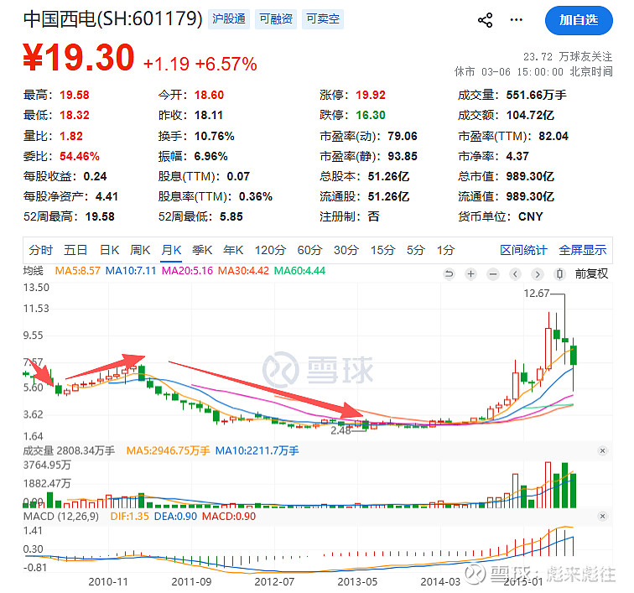Click the 沪股通 tag
Viewport: 634px width, 593px height.
[x=229, y=19]
